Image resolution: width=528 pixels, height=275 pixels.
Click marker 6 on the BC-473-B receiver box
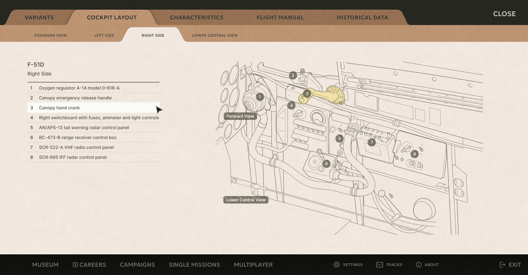pos(326,163)
